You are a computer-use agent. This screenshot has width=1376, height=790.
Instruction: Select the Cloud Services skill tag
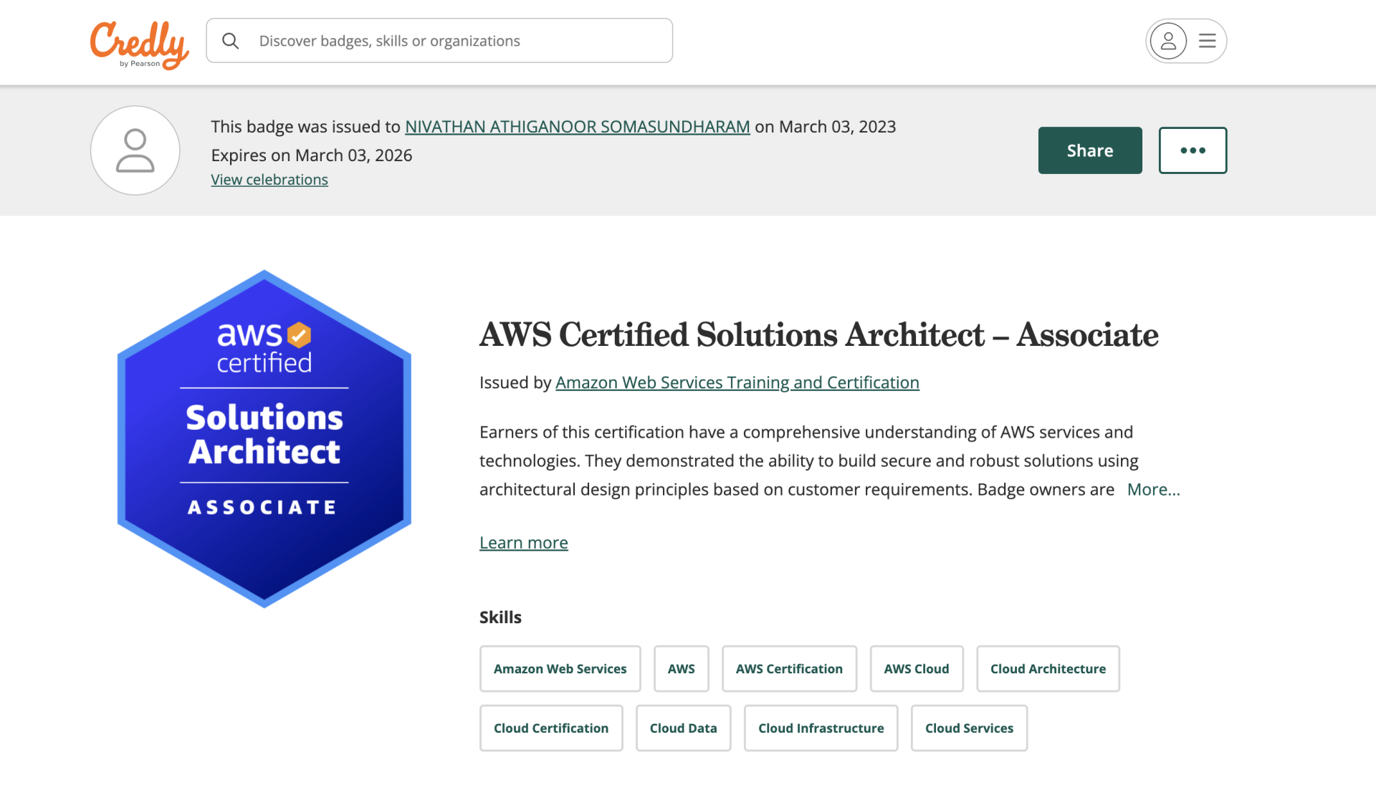(x=970, y=728)
